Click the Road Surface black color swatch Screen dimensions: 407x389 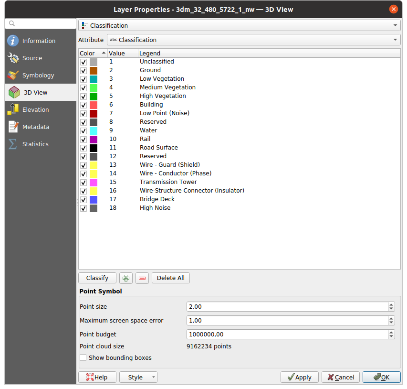point(94,148)
